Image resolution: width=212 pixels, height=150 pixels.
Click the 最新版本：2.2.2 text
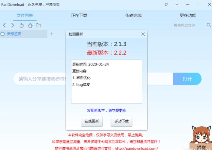pyautogui.click(x=107, y=53)
